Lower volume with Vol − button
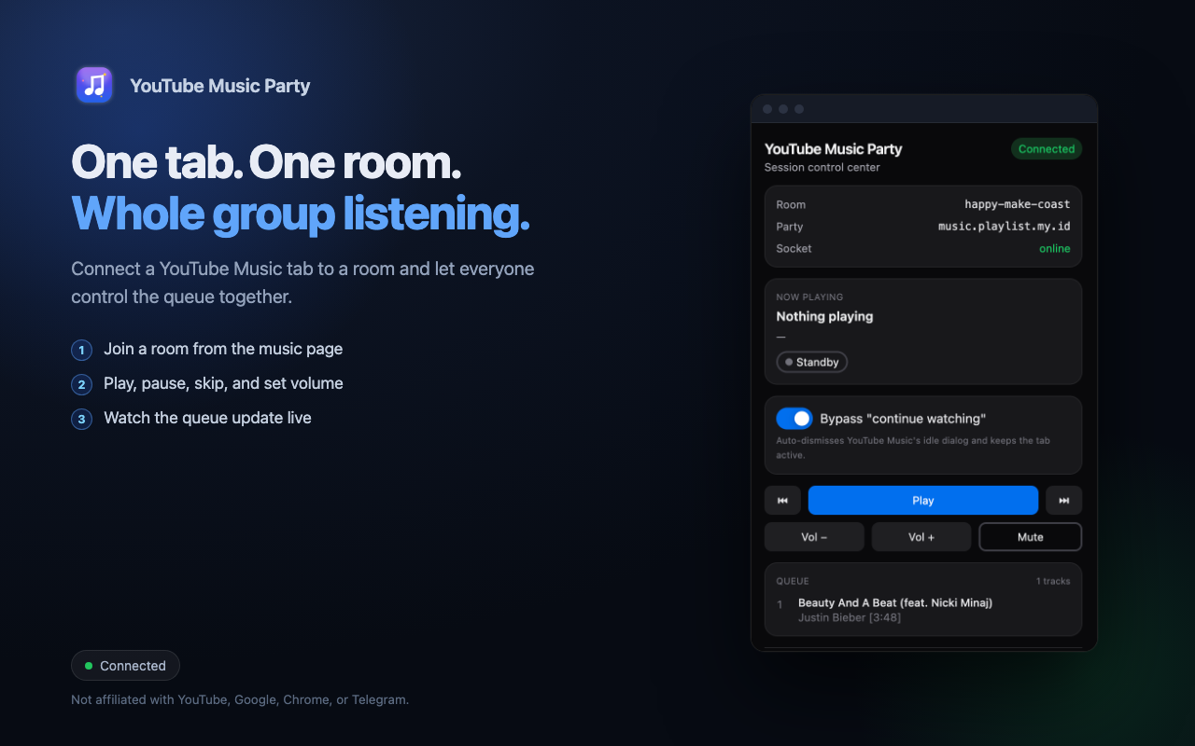 [x=814, y=537]
